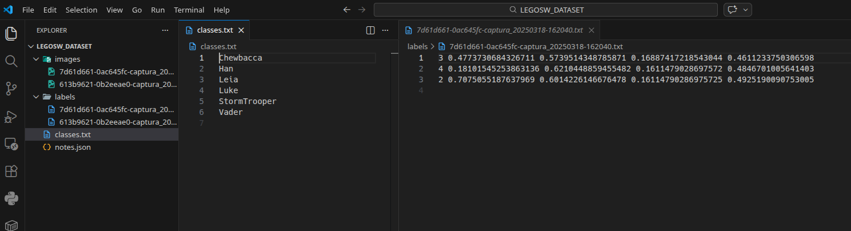Image resolution: width=851 pixels, height=231 pixels.
Task: Open Explorer views and more actions menu
Action: pyautogui.click(x=165, y=30)
